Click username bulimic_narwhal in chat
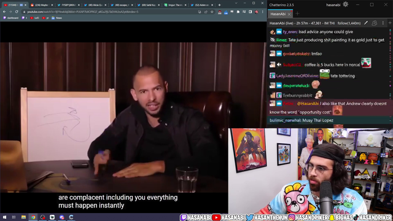 [x=285, y=120]
